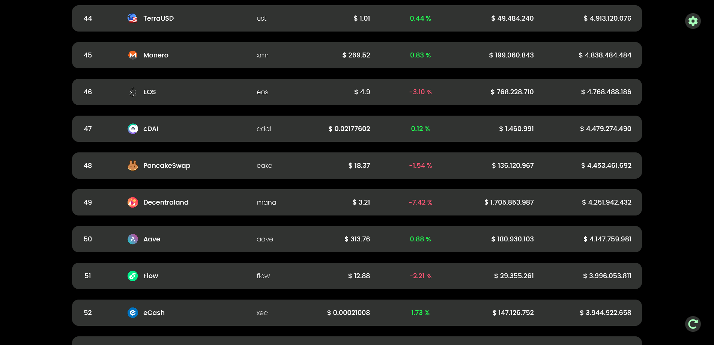
Task: Open the PancakeSwap coin name
Action: 167,166
